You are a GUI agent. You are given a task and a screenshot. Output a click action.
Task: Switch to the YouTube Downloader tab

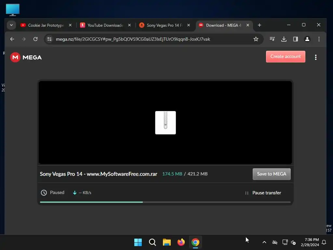105,25
